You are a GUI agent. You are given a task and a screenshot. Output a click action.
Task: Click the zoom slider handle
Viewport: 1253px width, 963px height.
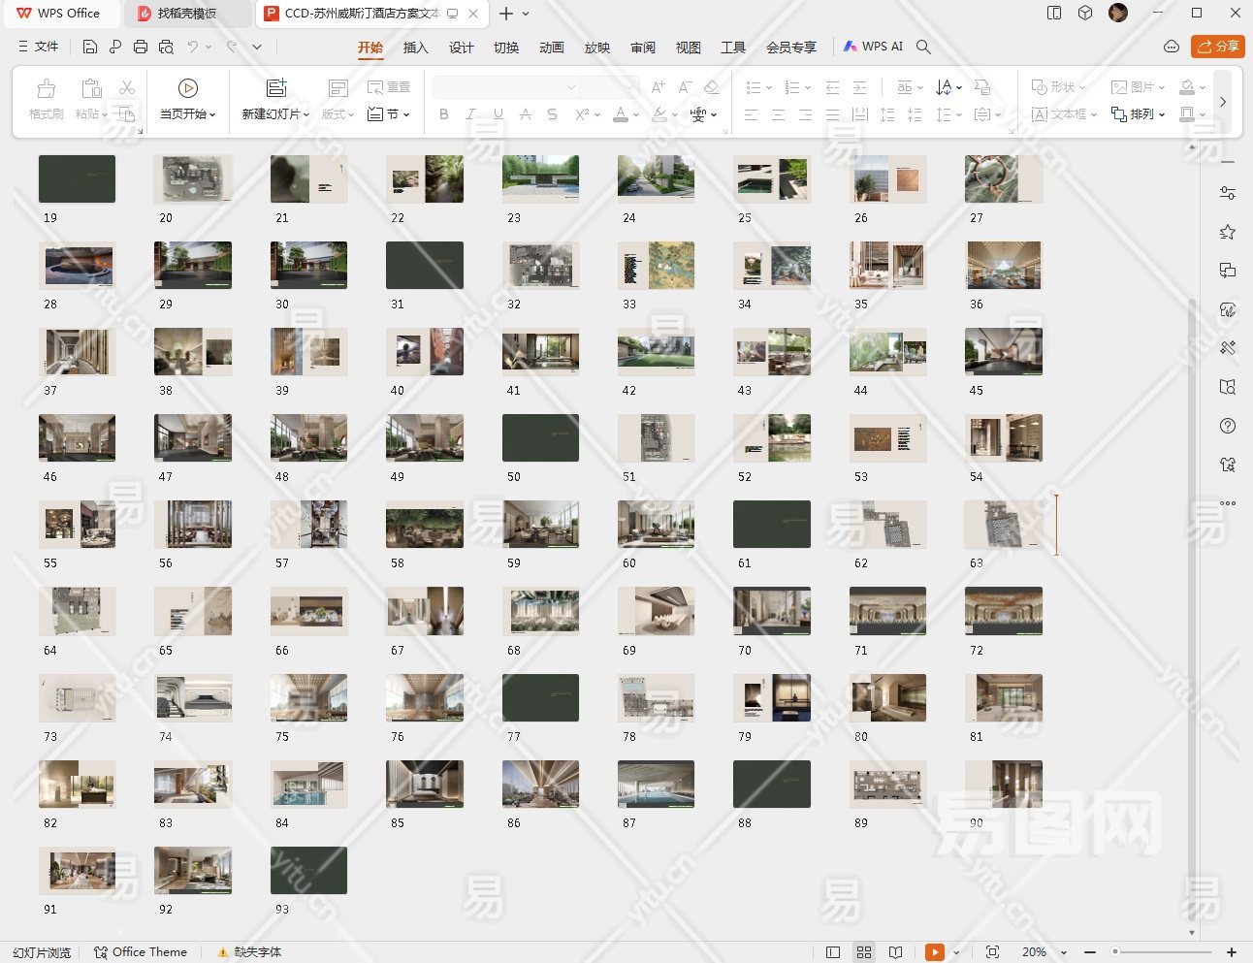[x=1115, y=952]
